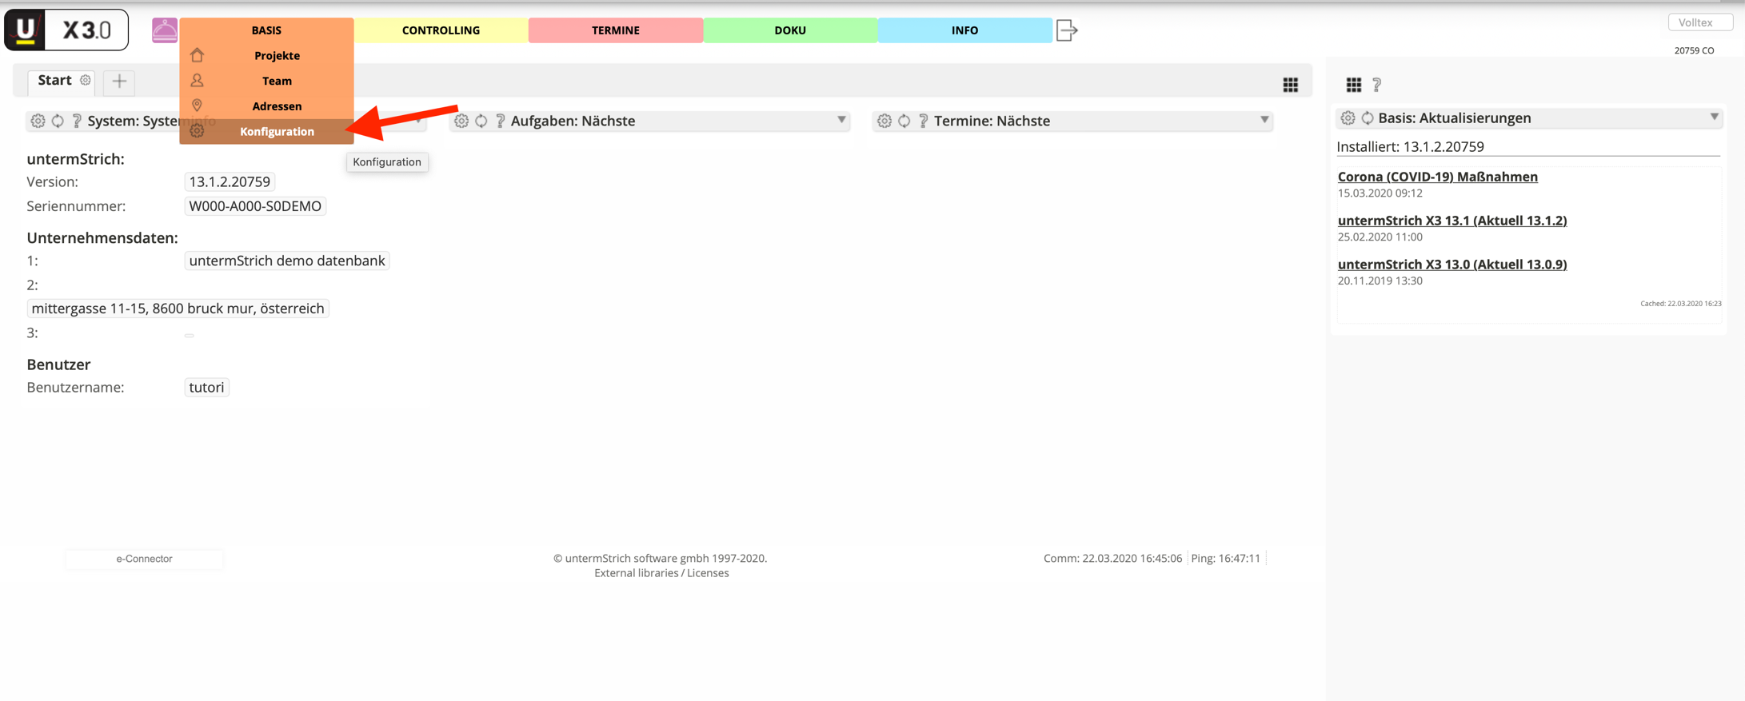Refresh the Aufgaben: Nächste widget
The width and height of the screenshot is (1745, 701).
(481, 121)
